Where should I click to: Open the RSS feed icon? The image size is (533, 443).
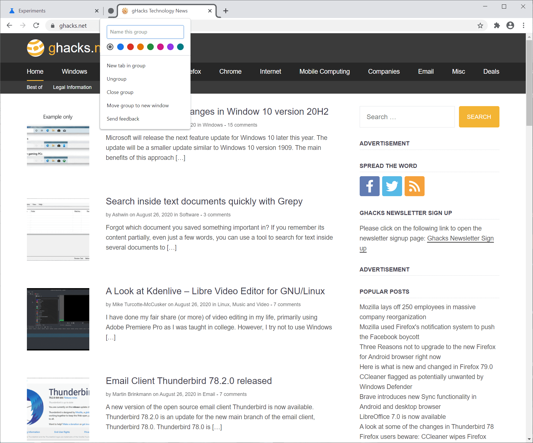click(414, 186)
